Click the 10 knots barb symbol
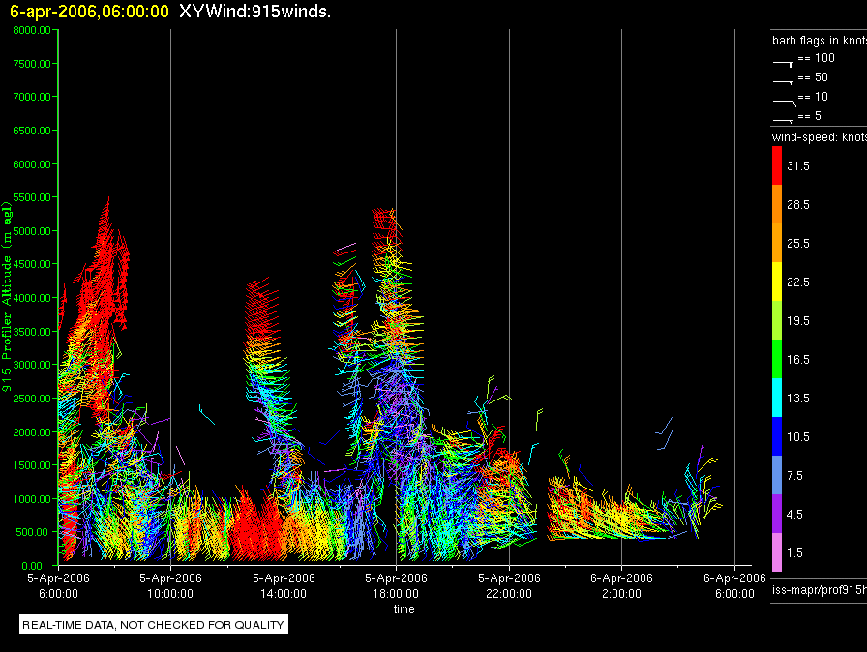The height and width of the screenshot is (652, 867). [783, 100]
